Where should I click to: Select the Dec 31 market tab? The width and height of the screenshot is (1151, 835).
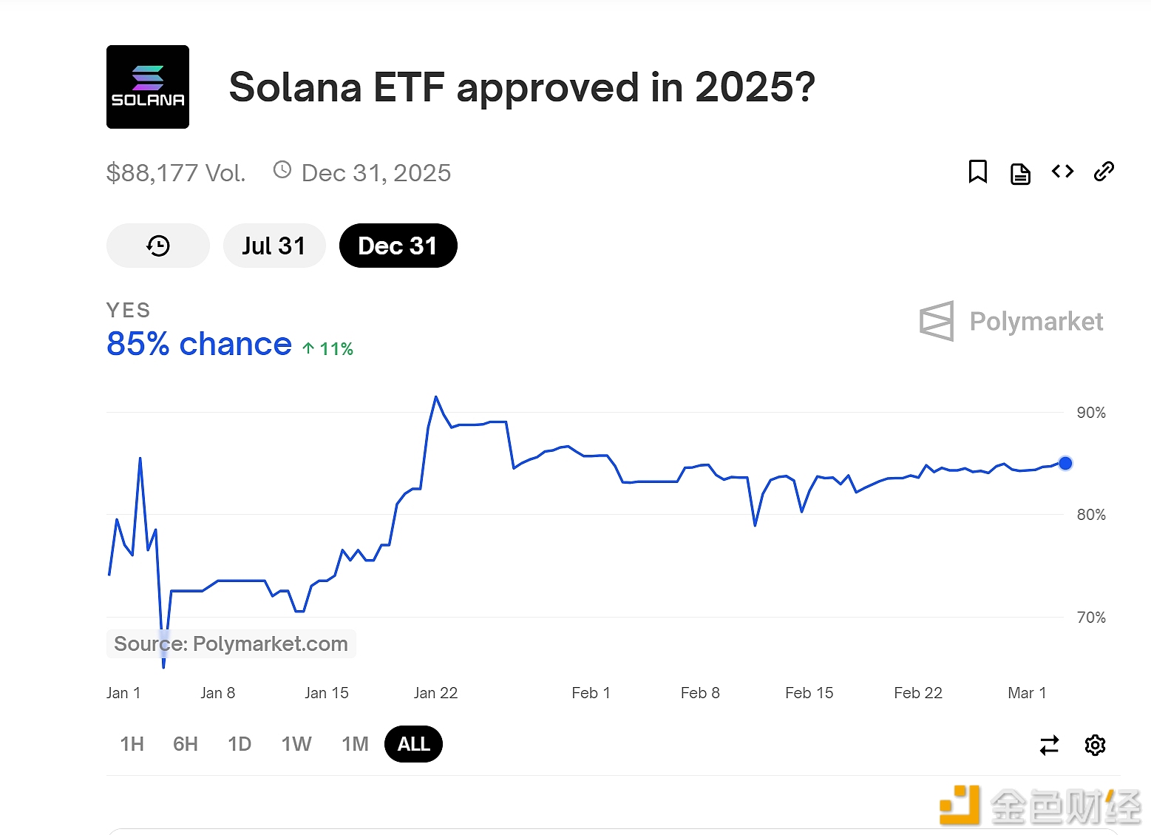point(398,246)
